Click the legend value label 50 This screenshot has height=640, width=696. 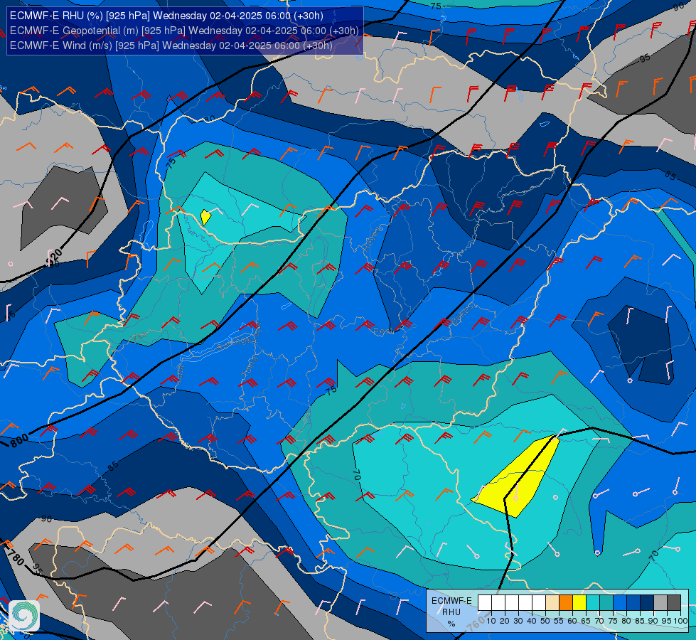pyautogui.click(x=545, y=621)
